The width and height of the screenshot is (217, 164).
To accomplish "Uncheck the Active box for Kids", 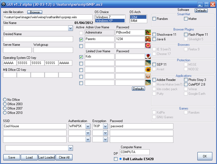I will coord(81,57).
